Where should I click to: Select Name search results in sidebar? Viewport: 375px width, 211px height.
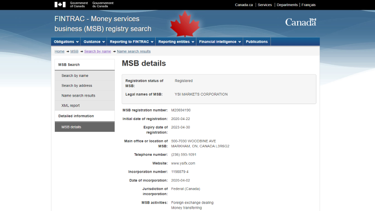(85, 96)
